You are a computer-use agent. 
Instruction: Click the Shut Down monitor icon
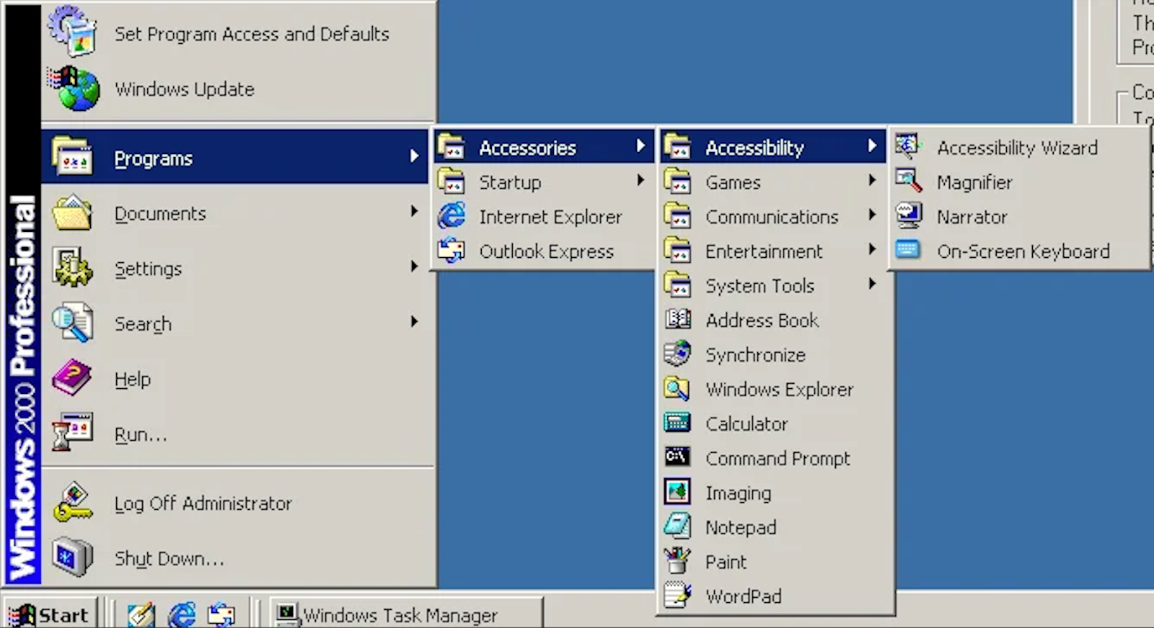(x=72, y=557)
